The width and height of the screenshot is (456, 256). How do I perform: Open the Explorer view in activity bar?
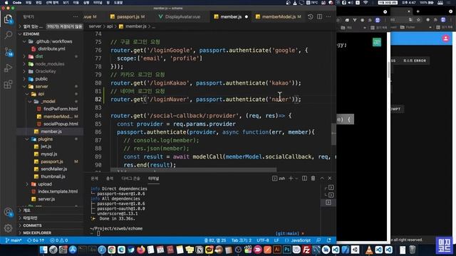8,19
